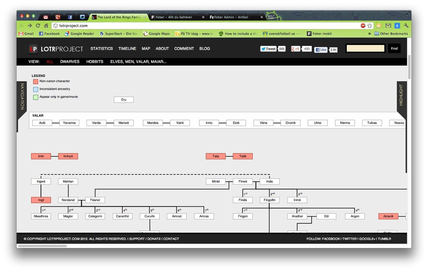Expand the Navigation side panel
This screenshot has height=271, width=428.
[x=22, y=97]
